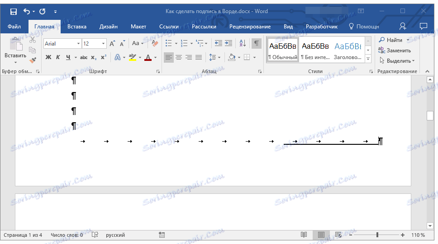Select the Без интервала style
The height and width of the screenshot is (244, 438).
(x=315, y=50)
